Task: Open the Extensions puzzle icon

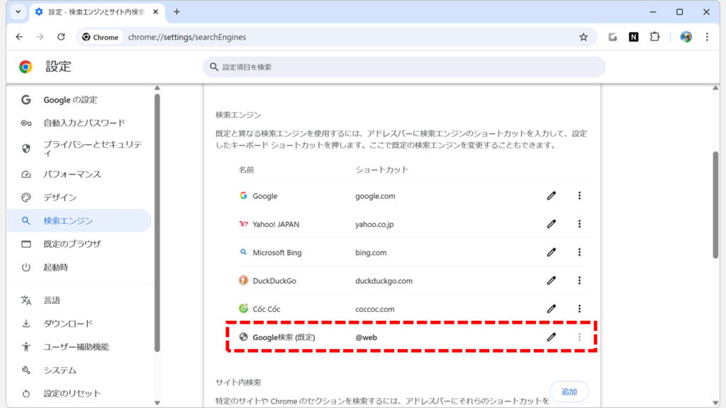Action: [x=654, y=37]
